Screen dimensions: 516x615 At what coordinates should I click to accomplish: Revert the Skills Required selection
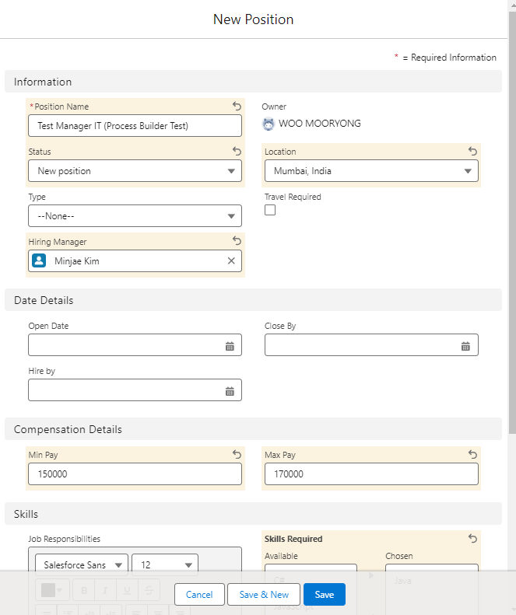472,538
